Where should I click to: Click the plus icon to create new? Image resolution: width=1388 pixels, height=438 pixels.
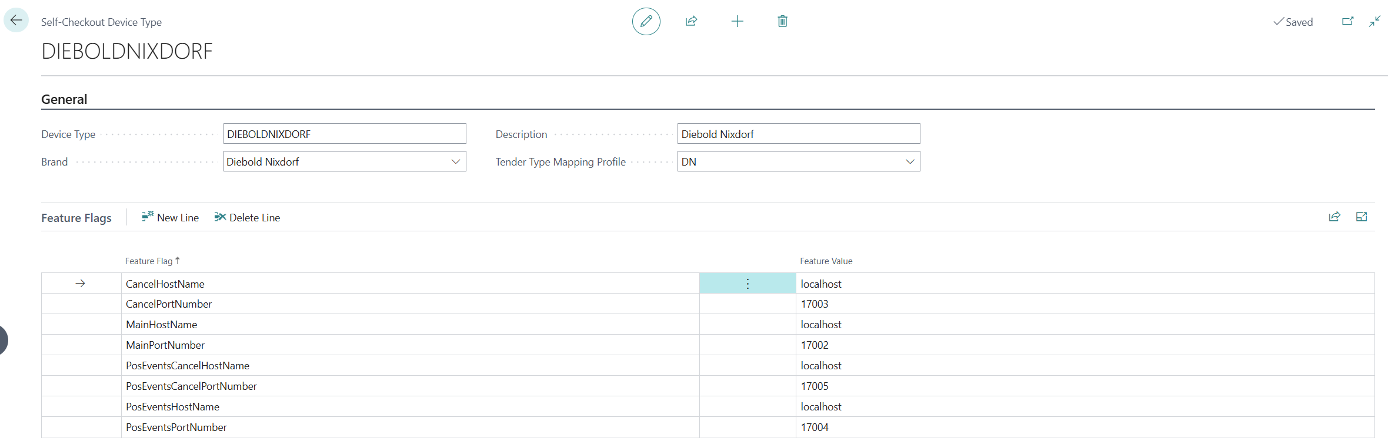click(737, 22)
